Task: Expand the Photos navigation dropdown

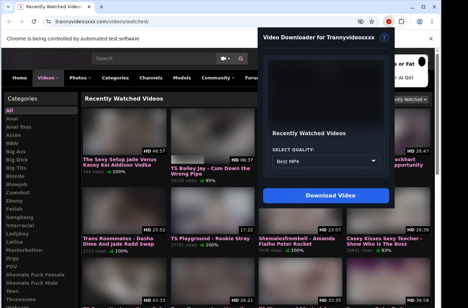Action: 80,78
